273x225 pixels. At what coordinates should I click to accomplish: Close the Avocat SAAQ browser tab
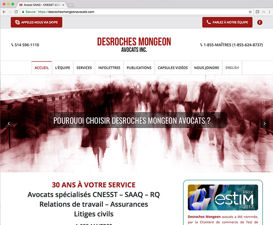click(63, 5)
